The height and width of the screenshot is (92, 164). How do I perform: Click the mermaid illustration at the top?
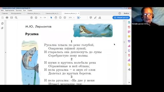pyautogui.click(x=93, y=30)
